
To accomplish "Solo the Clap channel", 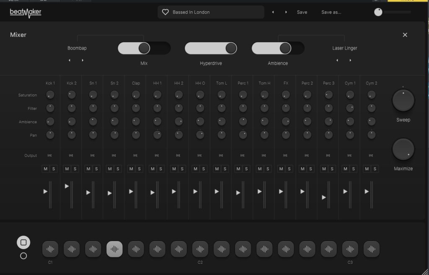I will click(139, 169).
